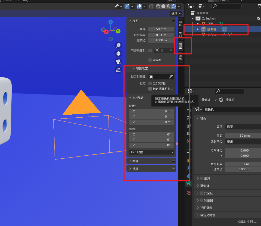Open the 工具 sidebar tab
Viewport: 261px width, 226px height.
coord(180,34)
